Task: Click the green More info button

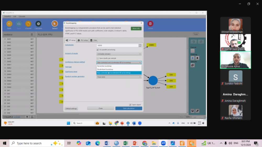Action: (136, 28)
